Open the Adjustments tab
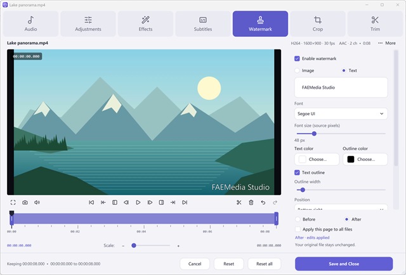The image size is (406, 275). [88, 23]
